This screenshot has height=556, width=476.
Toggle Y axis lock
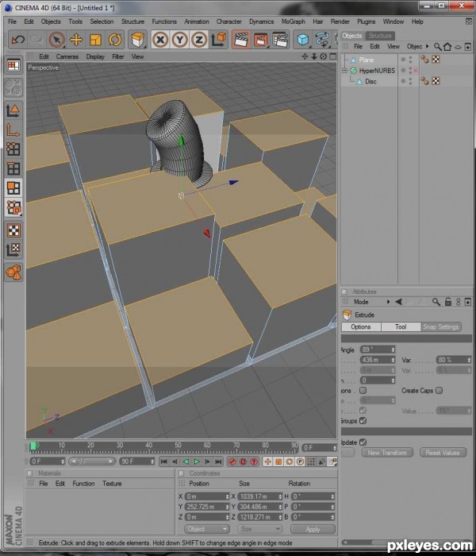[x=180, y=40]
